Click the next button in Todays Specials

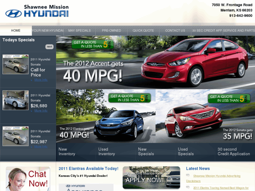click(x=49, y=47)
